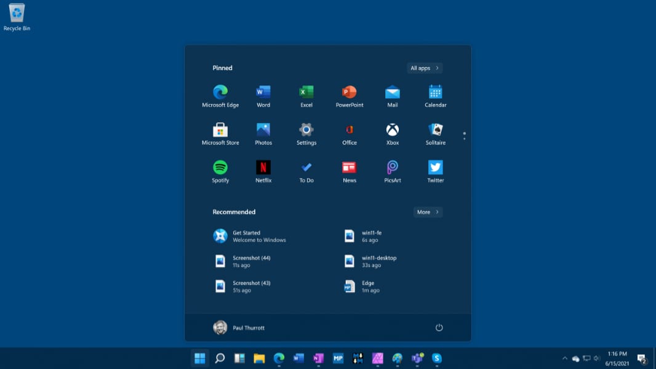
Task: Start PowerPoint from Pinned apps
Action: (350, 97)
